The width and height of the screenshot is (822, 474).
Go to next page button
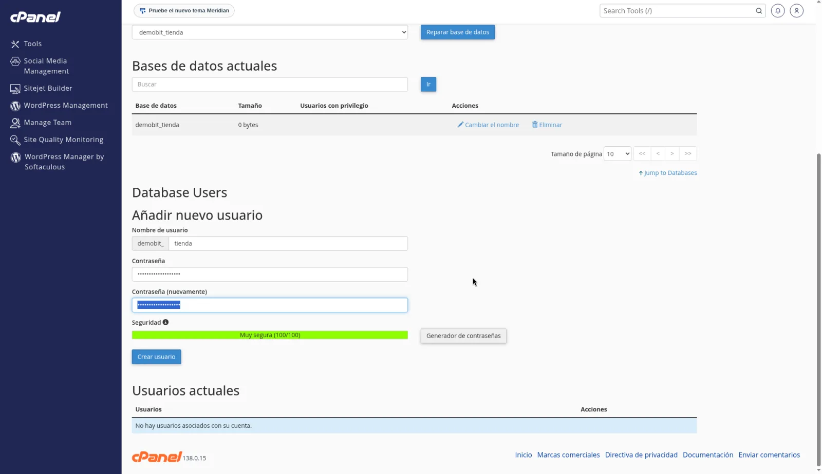pos(672,154)
